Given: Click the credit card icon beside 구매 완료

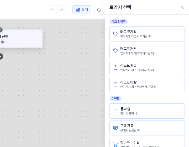Looking at the screenshot, I should 115,128.
